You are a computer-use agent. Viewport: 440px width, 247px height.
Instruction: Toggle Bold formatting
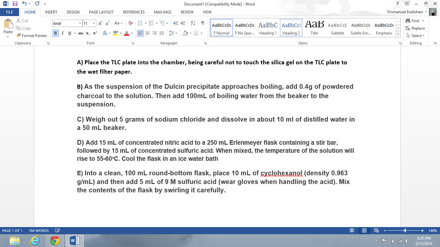tap(55, 33)
